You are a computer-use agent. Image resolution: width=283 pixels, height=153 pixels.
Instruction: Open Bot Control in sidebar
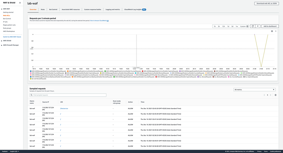click(7, 19)
